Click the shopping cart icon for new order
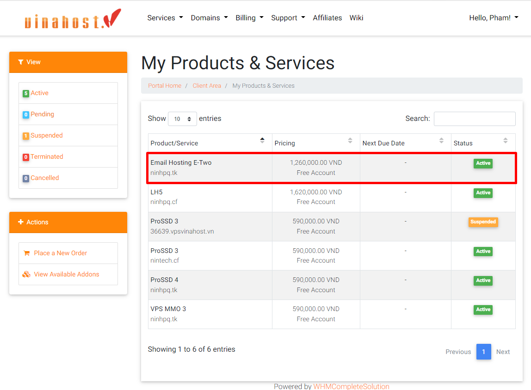The width and height of the screenshot is (531, 390). point(26,253)
